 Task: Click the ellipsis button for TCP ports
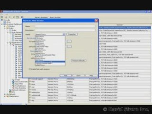pos(69,41)
